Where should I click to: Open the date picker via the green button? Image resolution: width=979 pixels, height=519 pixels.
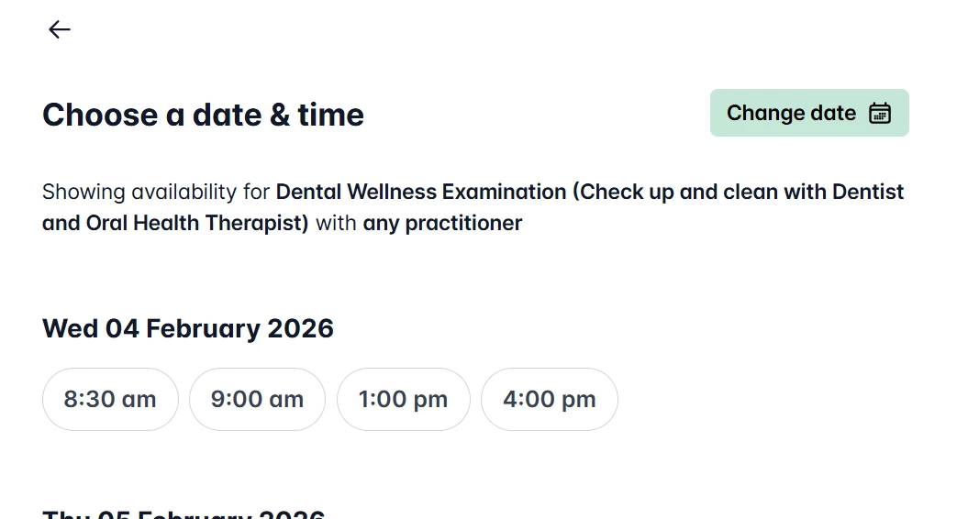click(x=808, y=113)
